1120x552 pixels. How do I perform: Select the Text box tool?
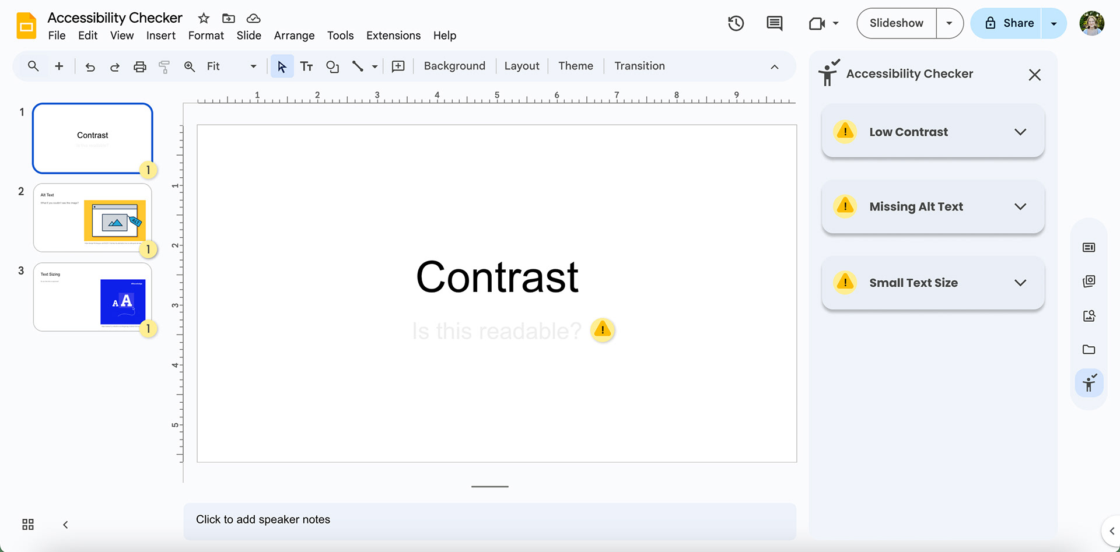point(306,66)
